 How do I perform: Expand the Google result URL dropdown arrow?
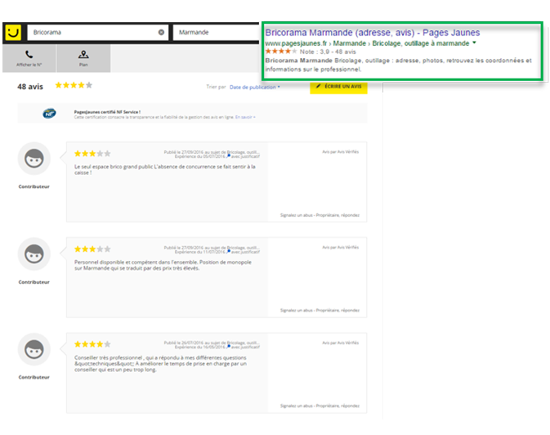pos(474,43)
